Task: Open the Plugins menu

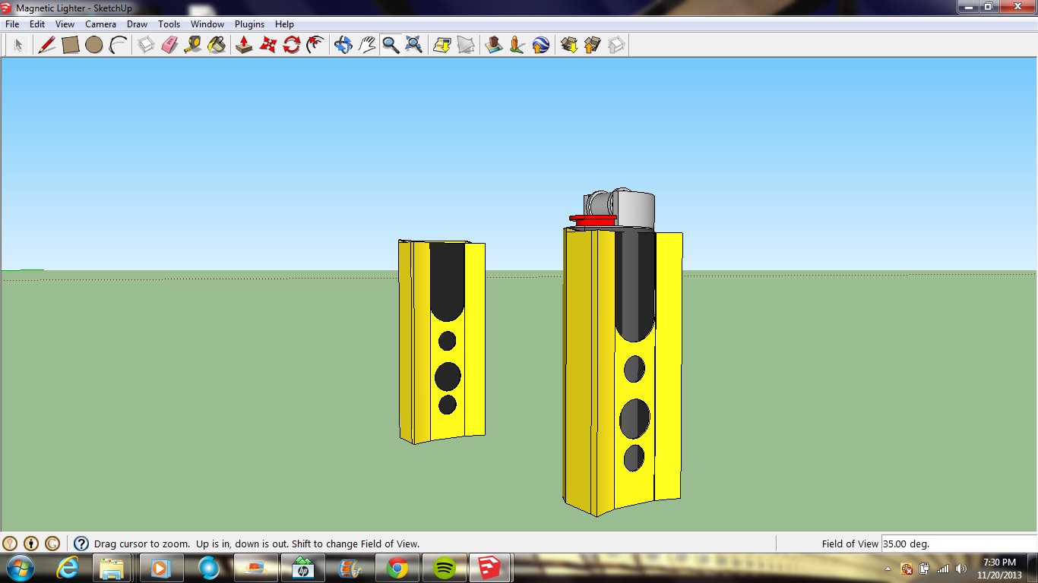Action: coord(249,24)
